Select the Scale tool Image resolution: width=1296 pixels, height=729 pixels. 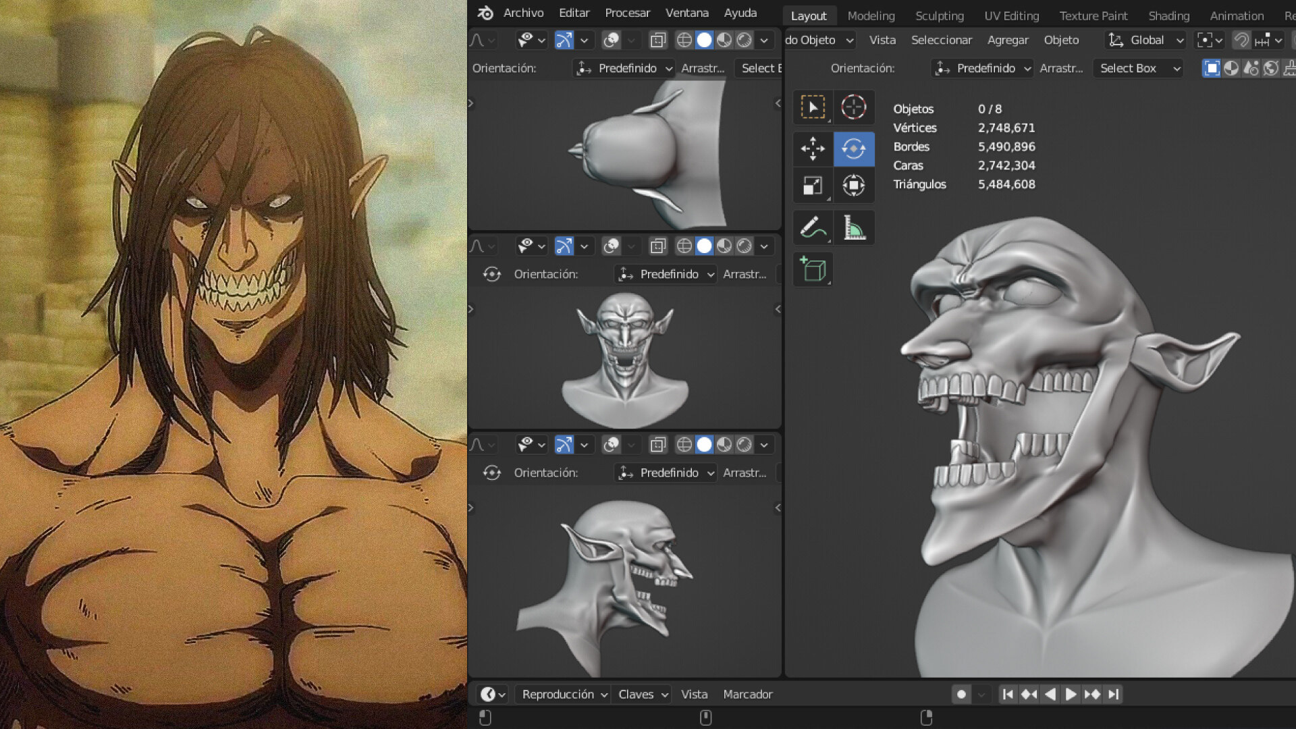[813, 186]
